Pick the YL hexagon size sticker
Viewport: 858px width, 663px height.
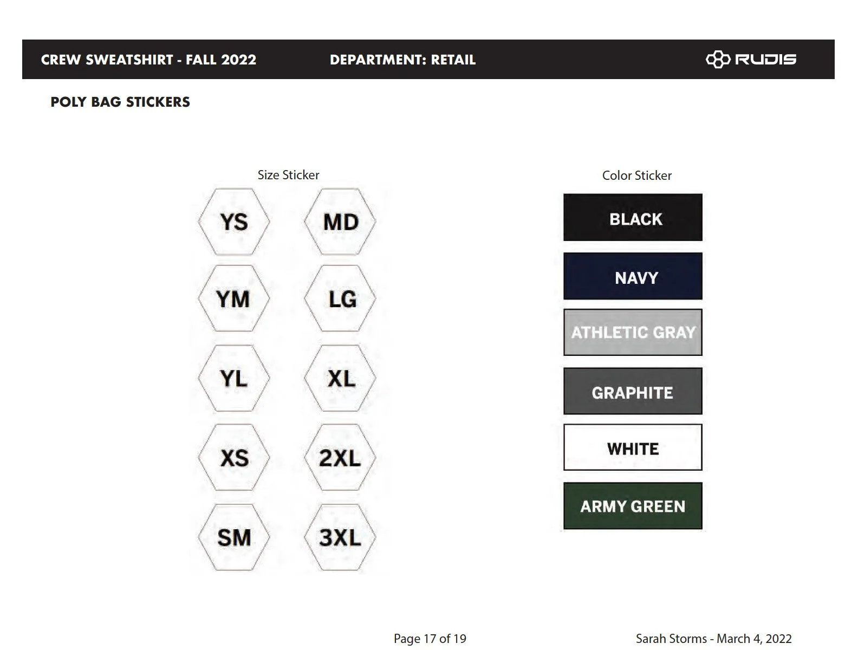[x=234, y=378]
